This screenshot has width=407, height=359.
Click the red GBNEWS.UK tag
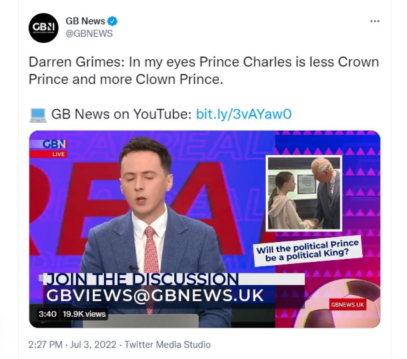pos(348,304)
